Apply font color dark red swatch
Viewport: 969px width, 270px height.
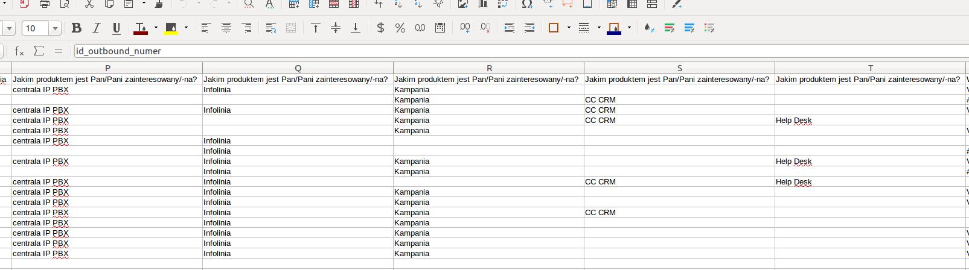[141, 28]
